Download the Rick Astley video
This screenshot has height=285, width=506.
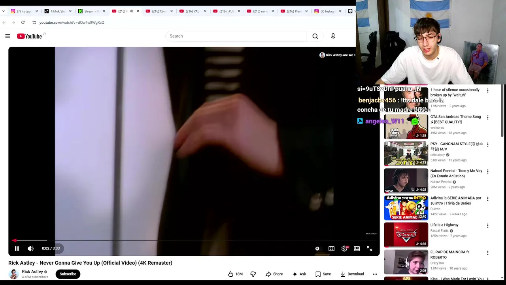352,274
